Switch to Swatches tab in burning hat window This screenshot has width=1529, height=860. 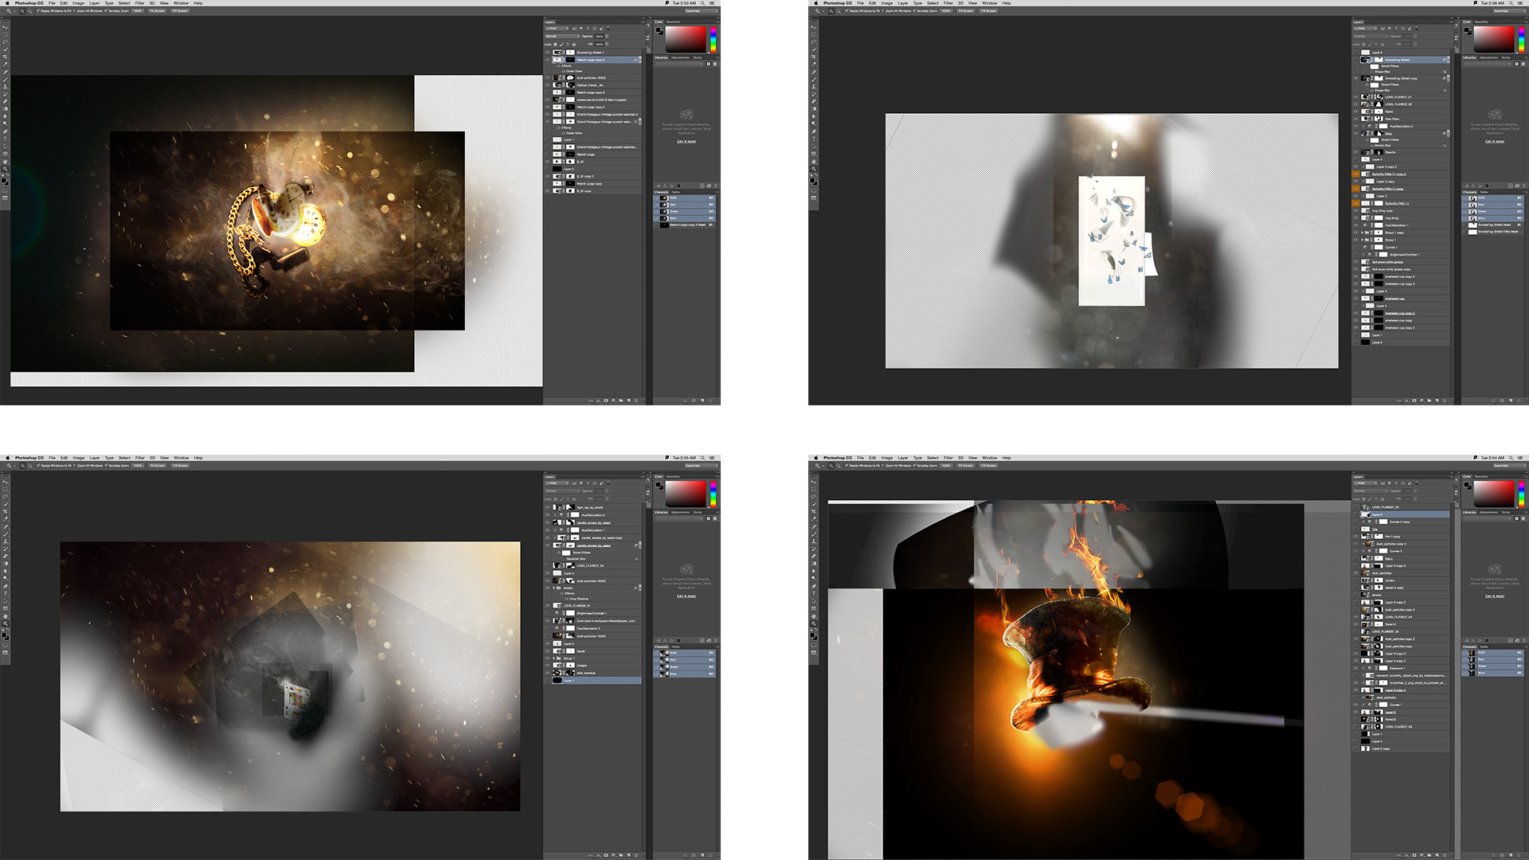coord(1481,477)
